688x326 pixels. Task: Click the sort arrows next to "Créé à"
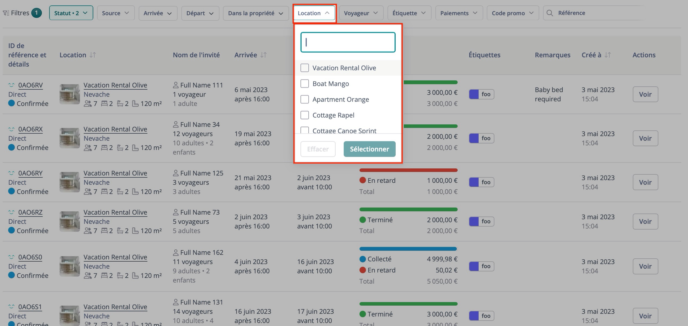608,55
